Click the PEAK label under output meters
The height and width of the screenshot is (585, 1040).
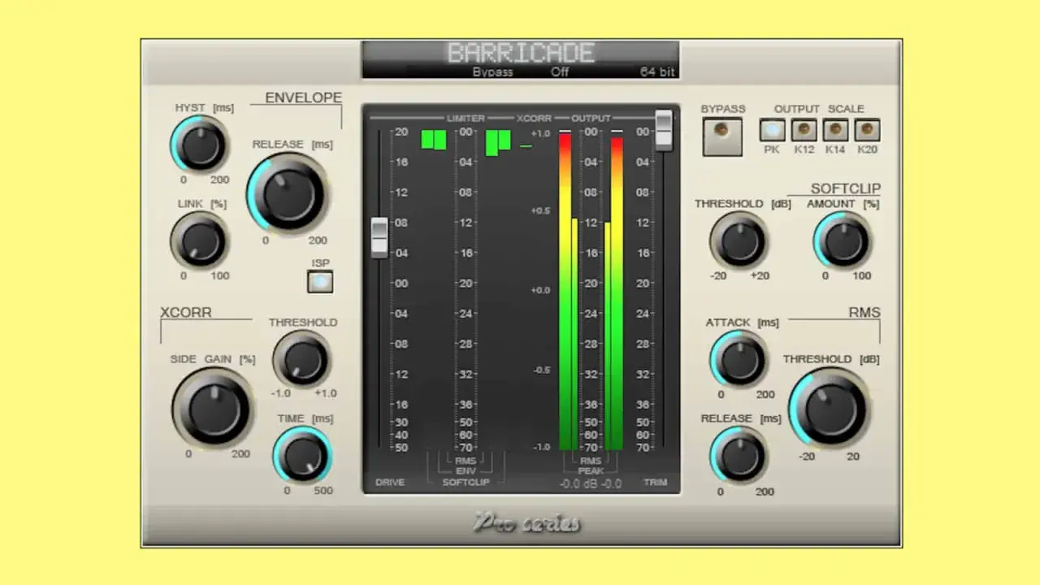(591, 470)
